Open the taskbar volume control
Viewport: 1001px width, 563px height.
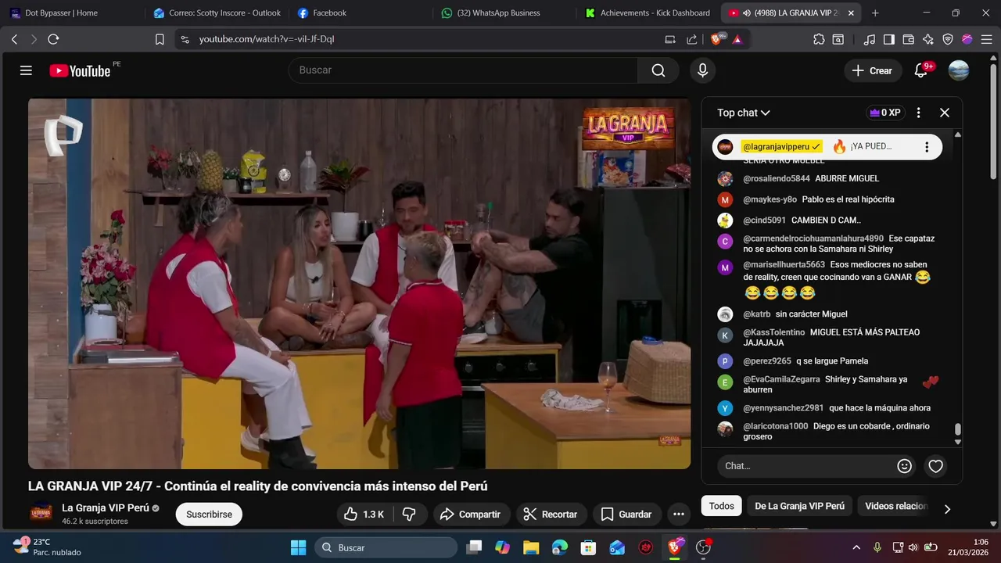[x=913, y=547]
